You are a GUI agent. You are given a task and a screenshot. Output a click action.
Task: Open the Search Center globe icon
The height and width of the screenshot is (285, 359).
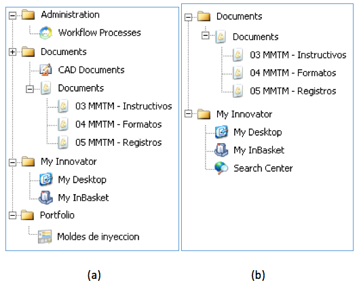click(x=221, y=168)
